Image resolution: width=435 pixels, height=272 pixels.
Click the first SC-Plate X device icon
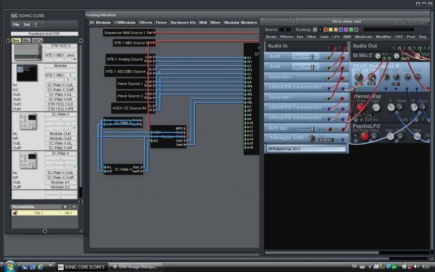pyautogui.click(x=28, y=121)
